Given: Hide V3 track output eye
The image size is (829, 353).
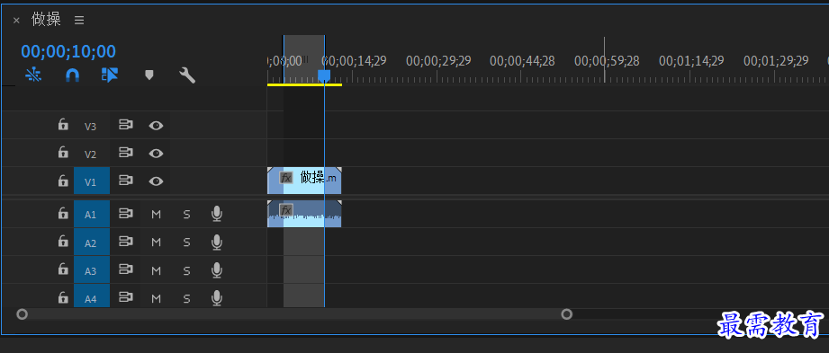Looking at the screenshot, I should tap(156, 126).
